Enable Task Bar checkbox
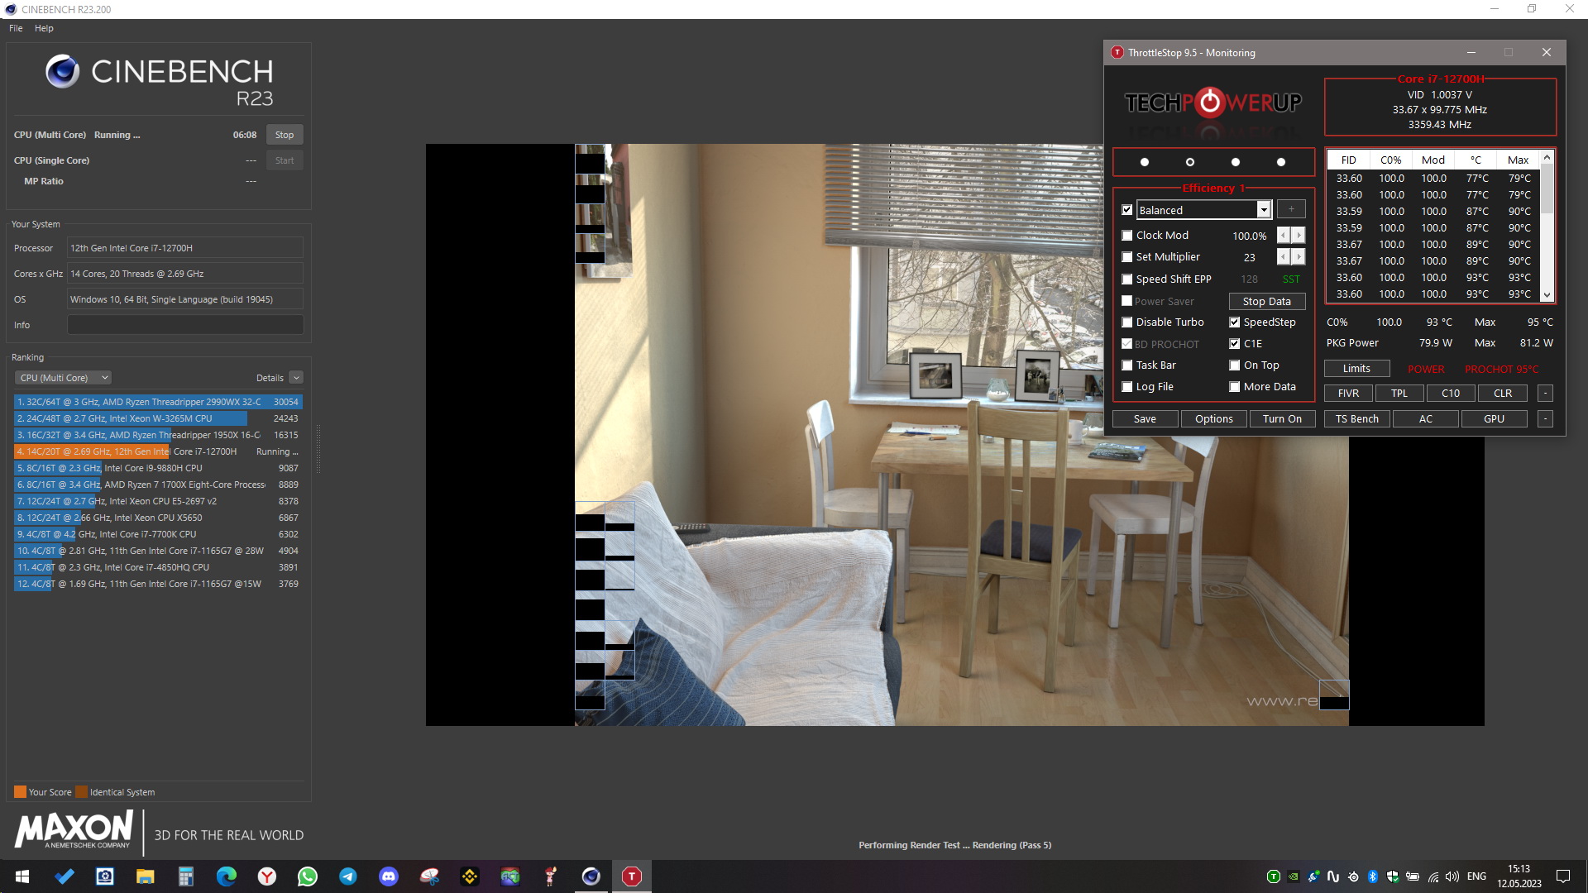This screenshot has width=1588, height=893. [x=1126, y=365]
